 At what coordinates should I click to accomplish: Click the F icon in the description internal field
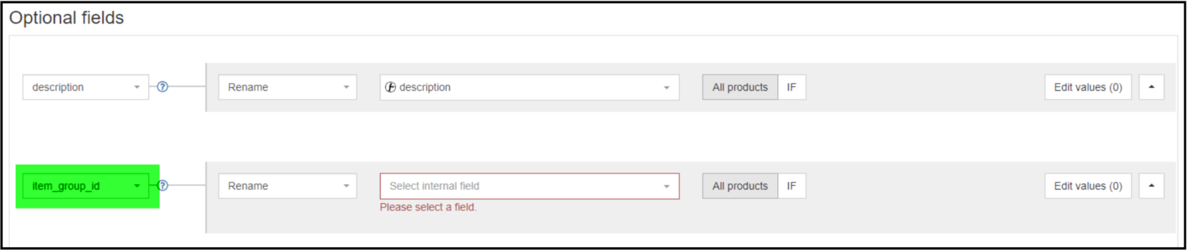point(390,87)
